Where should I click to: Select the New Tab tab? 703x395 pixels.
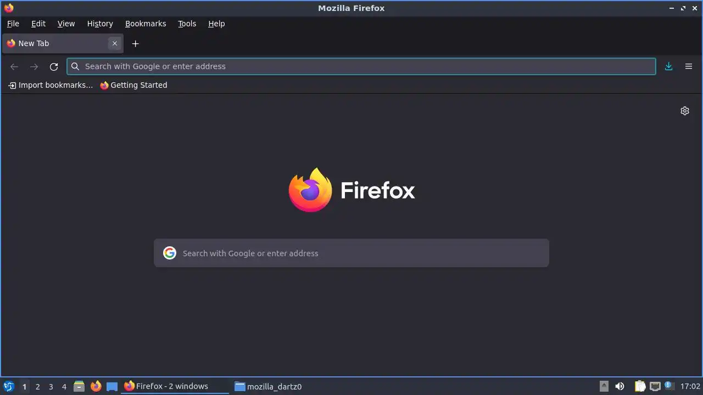coord(63,43)
